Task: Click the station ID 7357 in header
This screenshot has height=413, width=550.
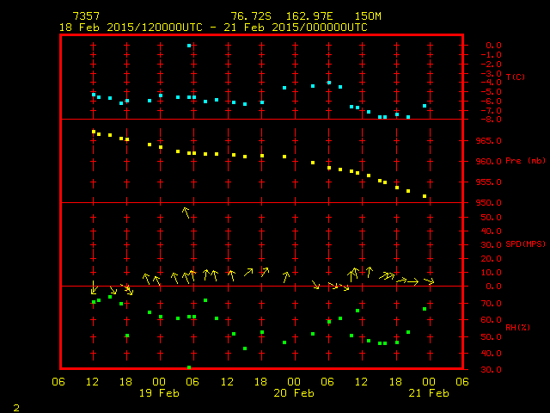Action: click(x=86, y=16)
